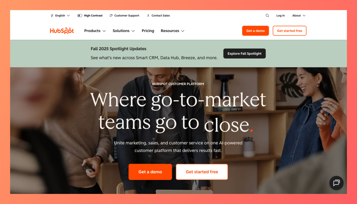Click hero Get started free button
This screenshot has width=357, height=204.
point(202,172)
